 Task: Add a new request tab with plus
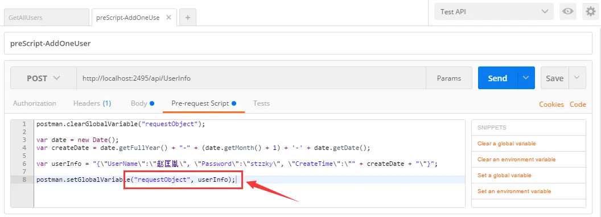point(187,18)
